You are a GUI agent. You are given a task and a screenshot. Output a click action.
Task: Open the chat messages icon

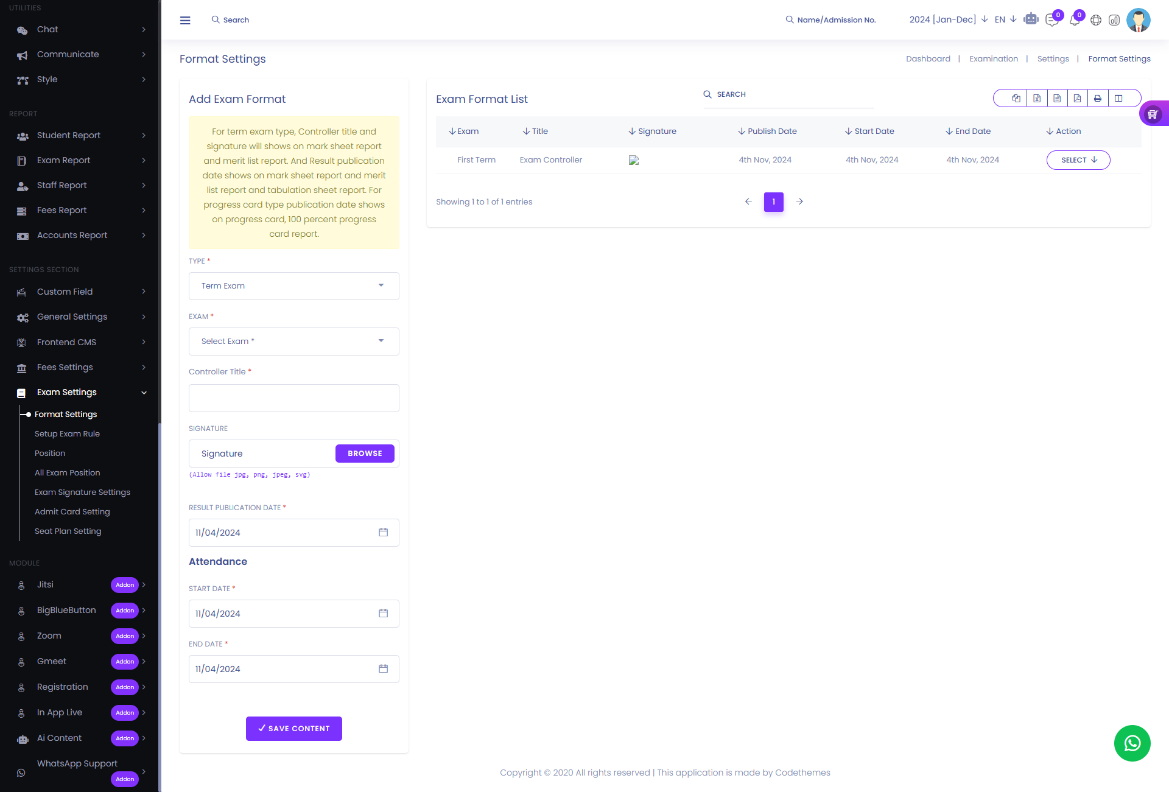[1051, 20]
